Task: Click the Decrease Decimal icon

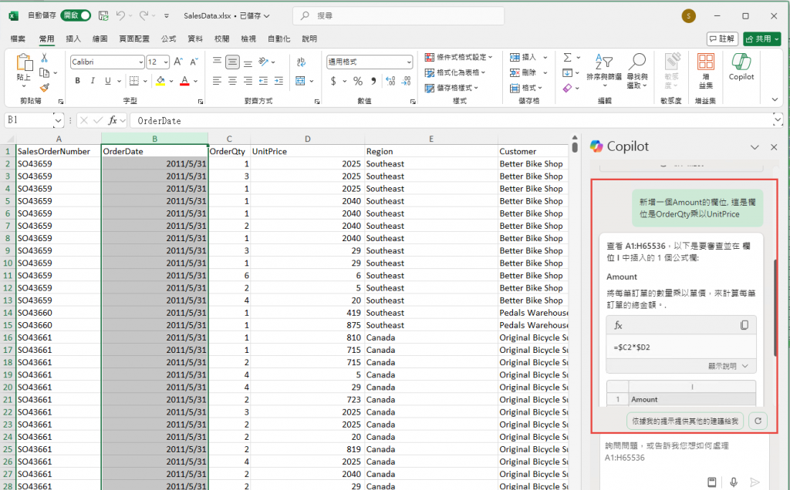Action: pos(407,80)
